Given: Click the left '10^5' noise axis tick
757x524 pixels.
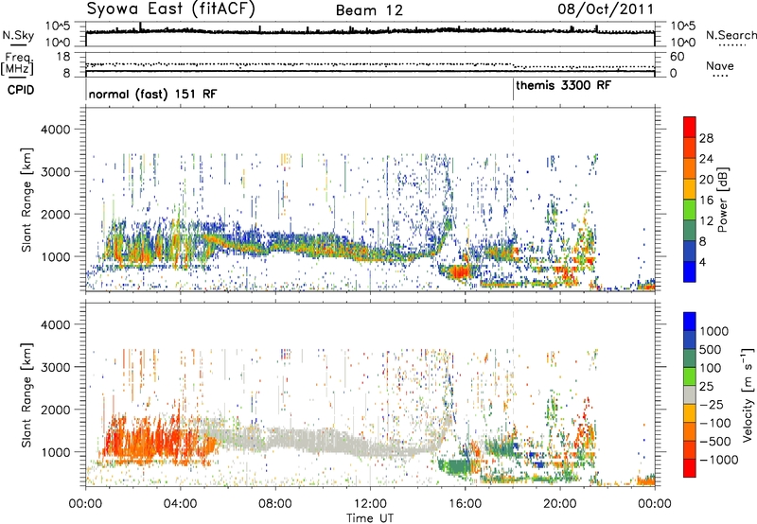Looking at the screenshot, I should (x=58, y=26).
